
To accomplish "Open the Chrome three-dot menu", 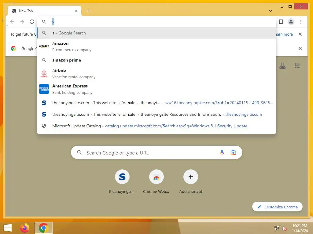I will [301, 22].
